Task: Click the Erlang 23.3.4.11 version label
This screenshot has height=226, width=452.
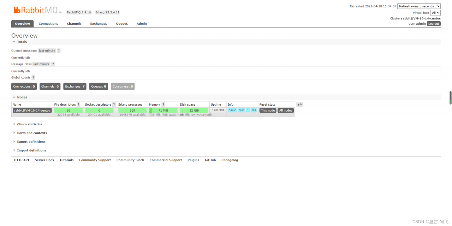Action: tap(107, 12)
